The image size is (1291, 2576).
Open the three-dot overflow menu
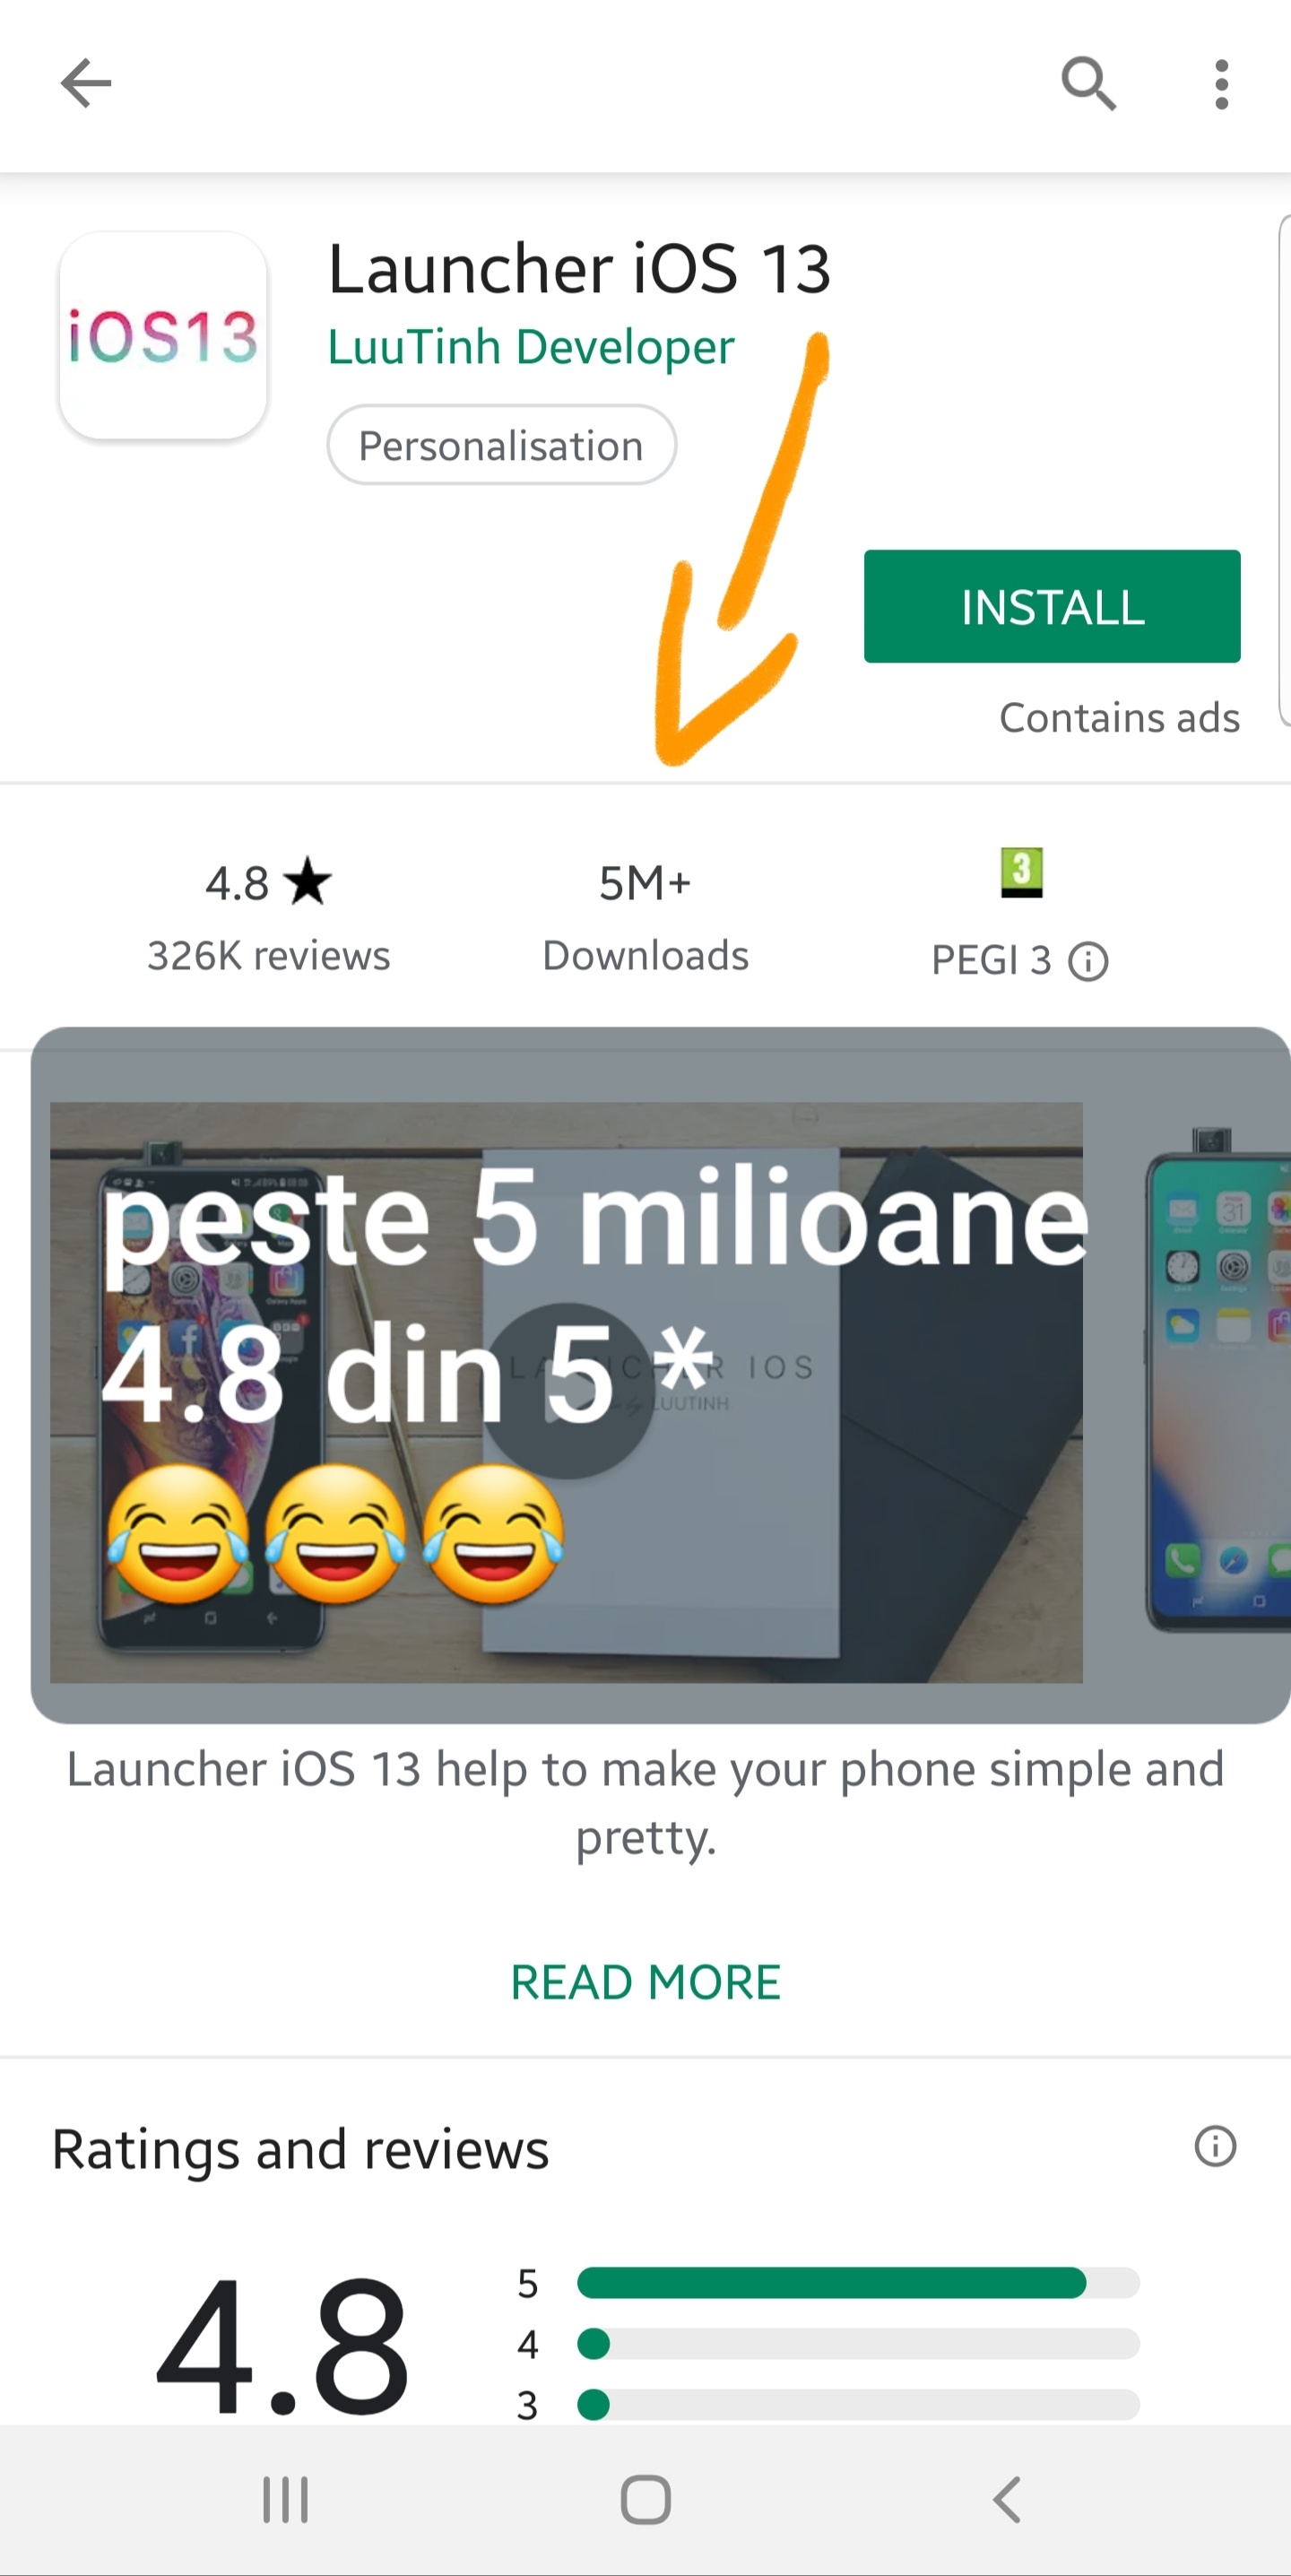click(1221, 84)
